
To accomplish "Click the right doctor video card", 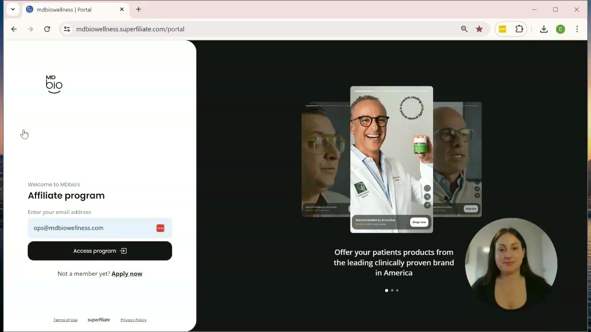I will point(457,160).
